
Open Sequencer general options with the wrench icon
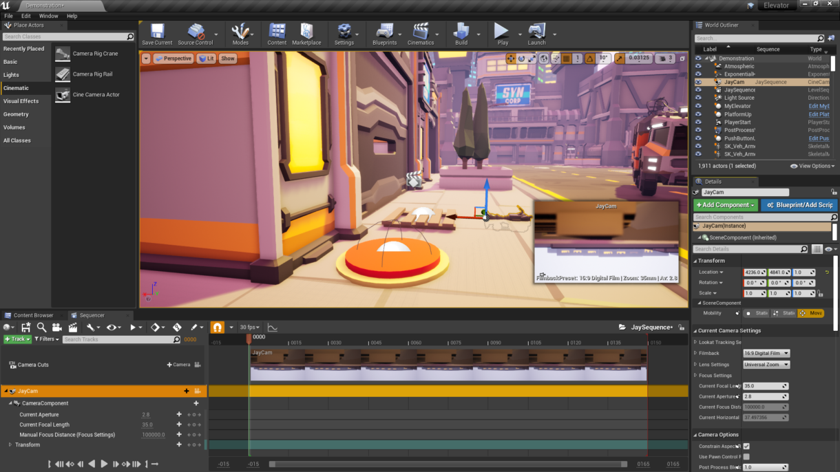[x=92, y=328]
